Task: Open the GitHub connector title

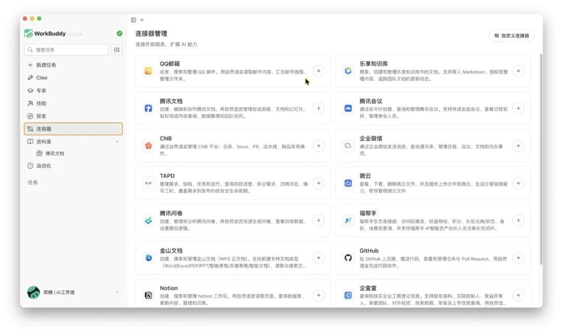Action: tap(369, 251)
